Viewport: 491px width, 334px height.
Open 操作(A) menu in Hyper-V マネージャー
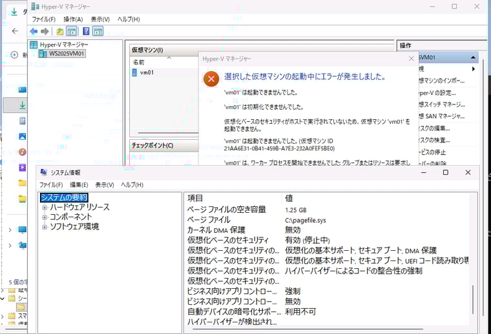(x=73, y=19)
